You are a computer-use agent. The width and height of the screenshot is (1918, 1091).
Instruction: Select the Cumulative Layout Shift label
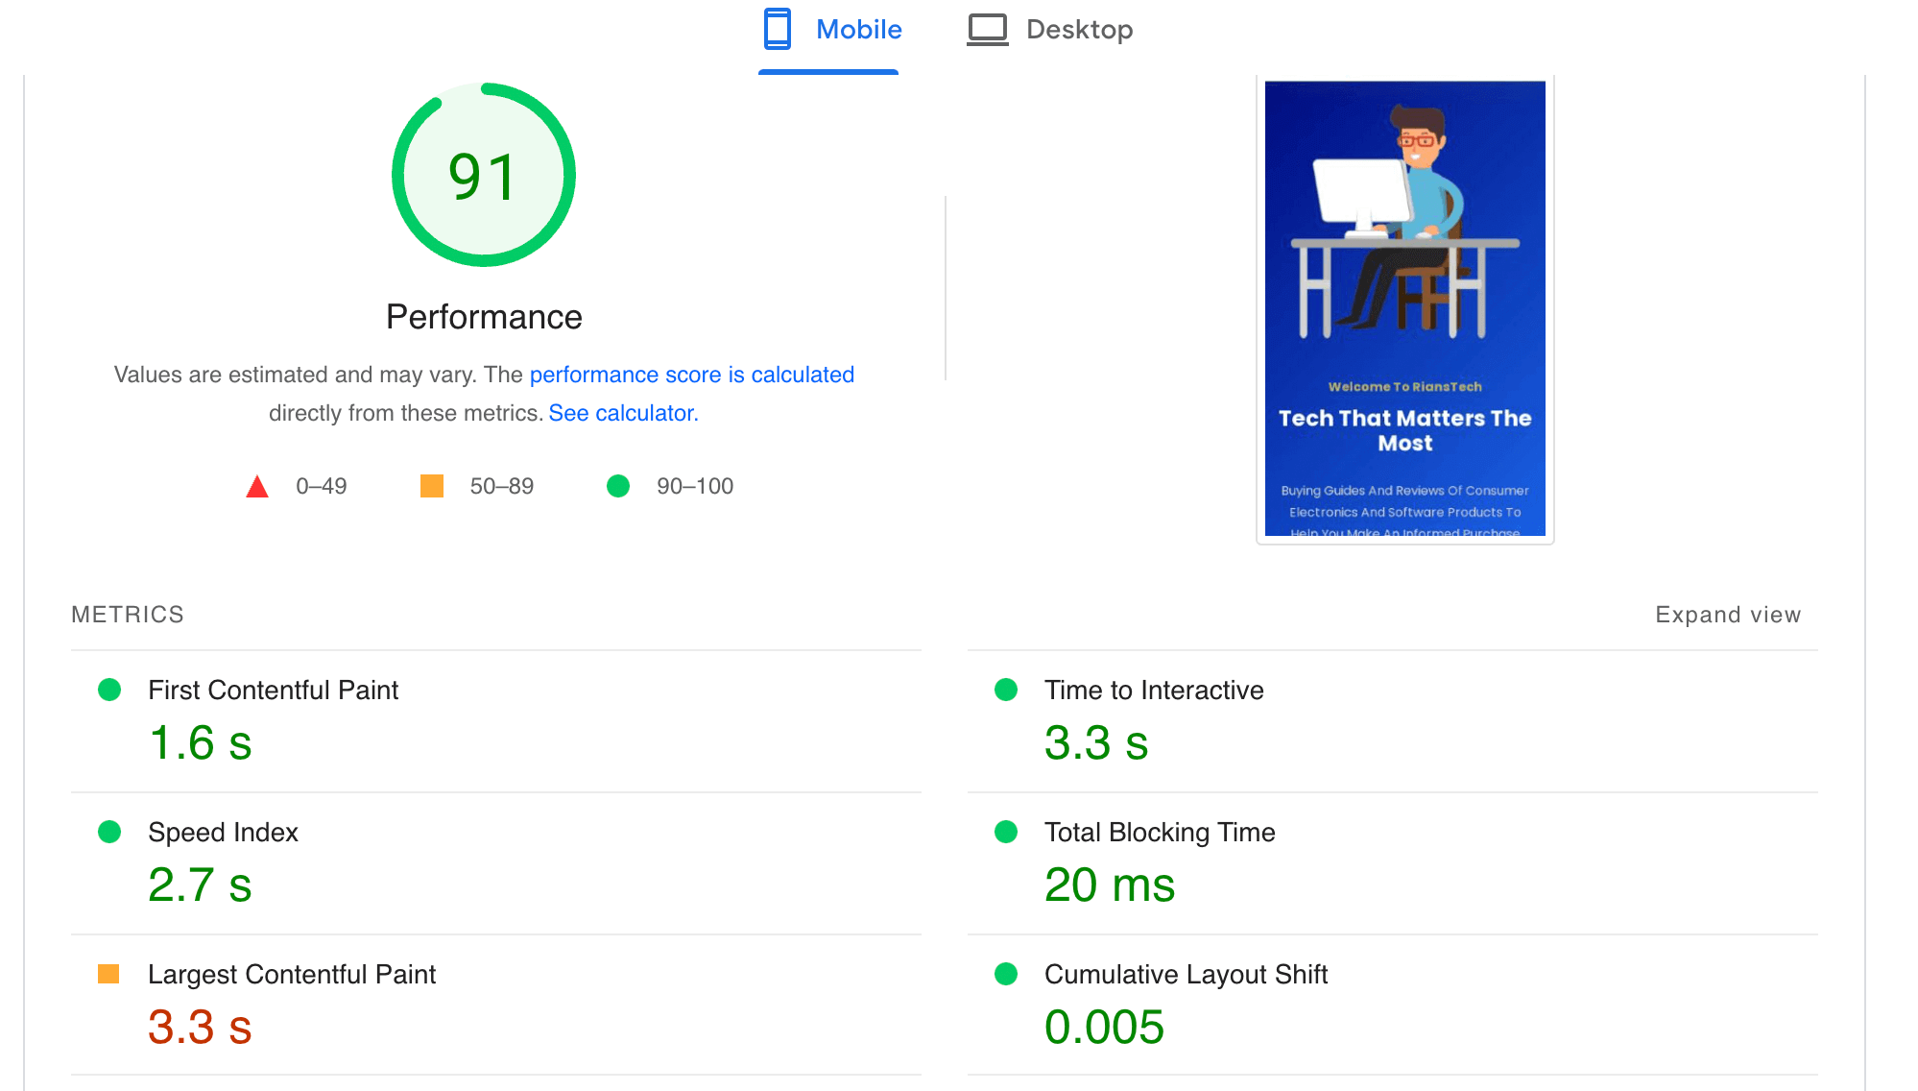(1186, 975)
